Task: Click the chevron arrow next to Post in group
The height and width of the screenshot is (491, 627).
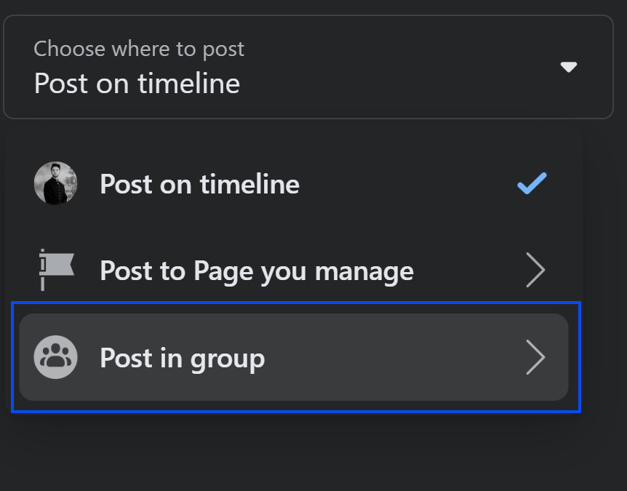Action: coord(536,357)
